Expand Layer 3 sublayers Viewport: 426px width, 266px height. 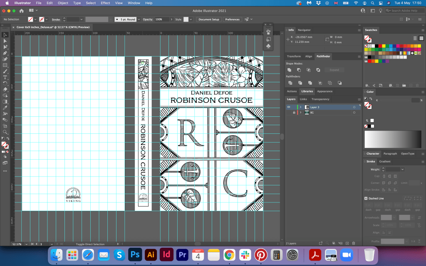coord(300,107)
